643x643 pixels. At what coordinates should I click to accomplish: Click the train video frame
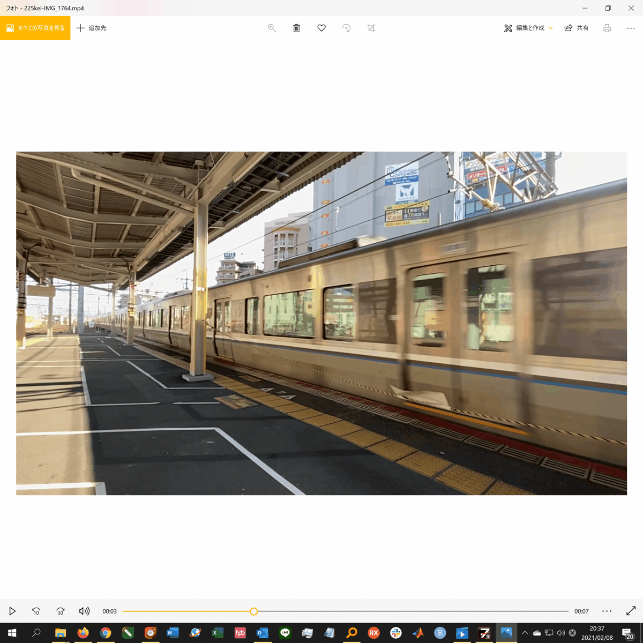click(322, 323)
